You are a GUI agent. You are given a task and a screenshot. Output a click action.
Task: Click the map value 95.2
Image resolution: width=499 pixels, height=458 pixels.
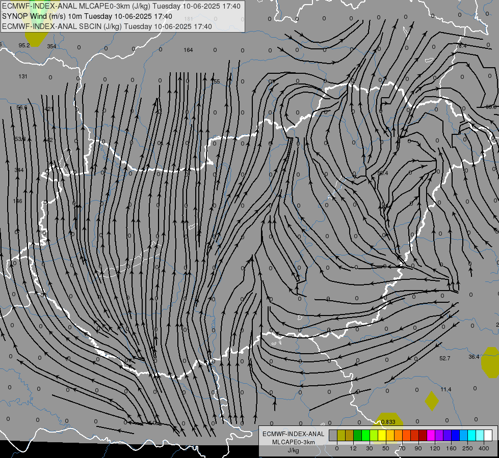click(24, 45)
